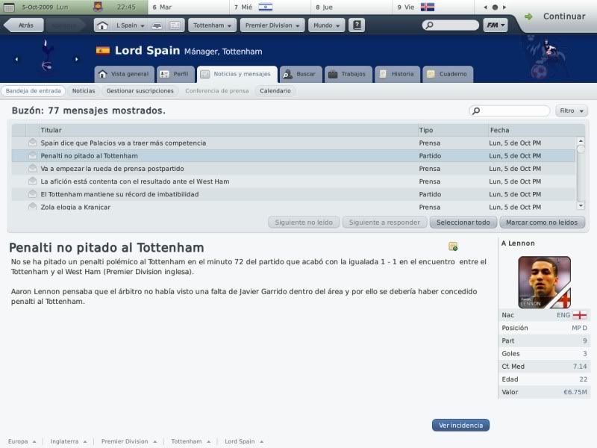Expand Inglaterra breadcrumb at bottom

click(69, 441)
